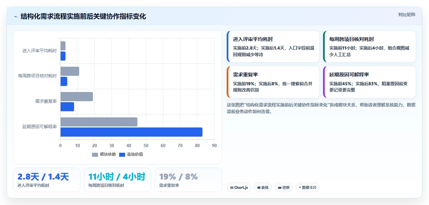This screenshot has width=429, height=205.
Task: Click the blue bar for 进入评审平均耗时
Action: click(63, 56)
